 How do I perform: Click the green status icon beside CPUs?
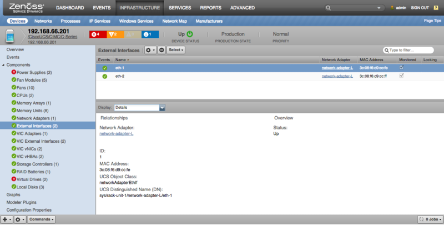pyautogui.click(x=13, y=95)
